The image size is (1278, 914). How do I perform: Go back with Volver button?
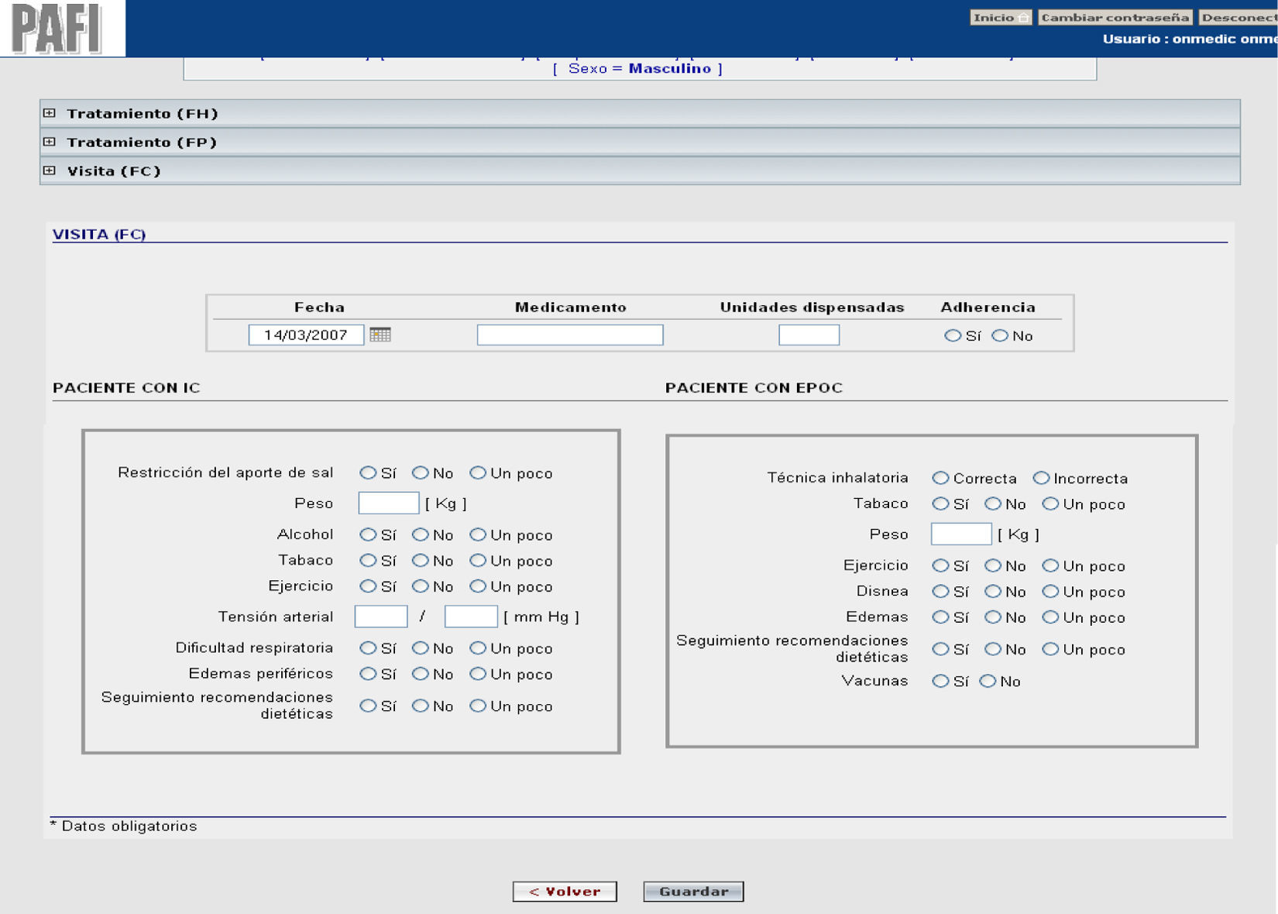(565, 892)
